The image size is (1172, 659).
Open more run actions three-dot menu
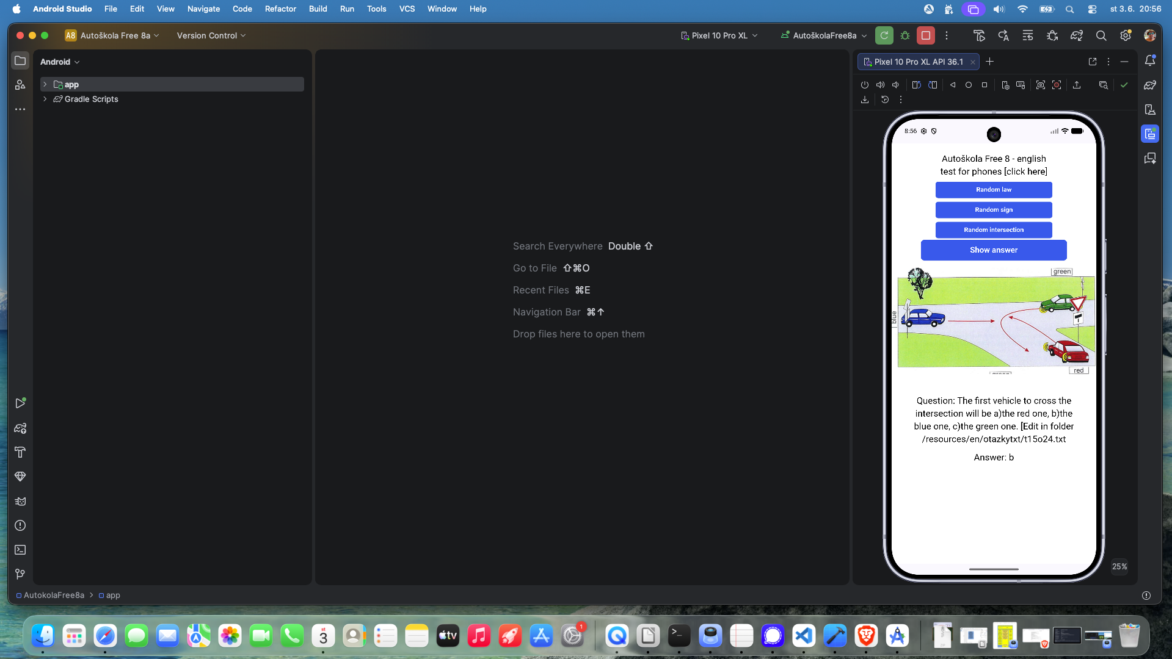click(947, 35)
